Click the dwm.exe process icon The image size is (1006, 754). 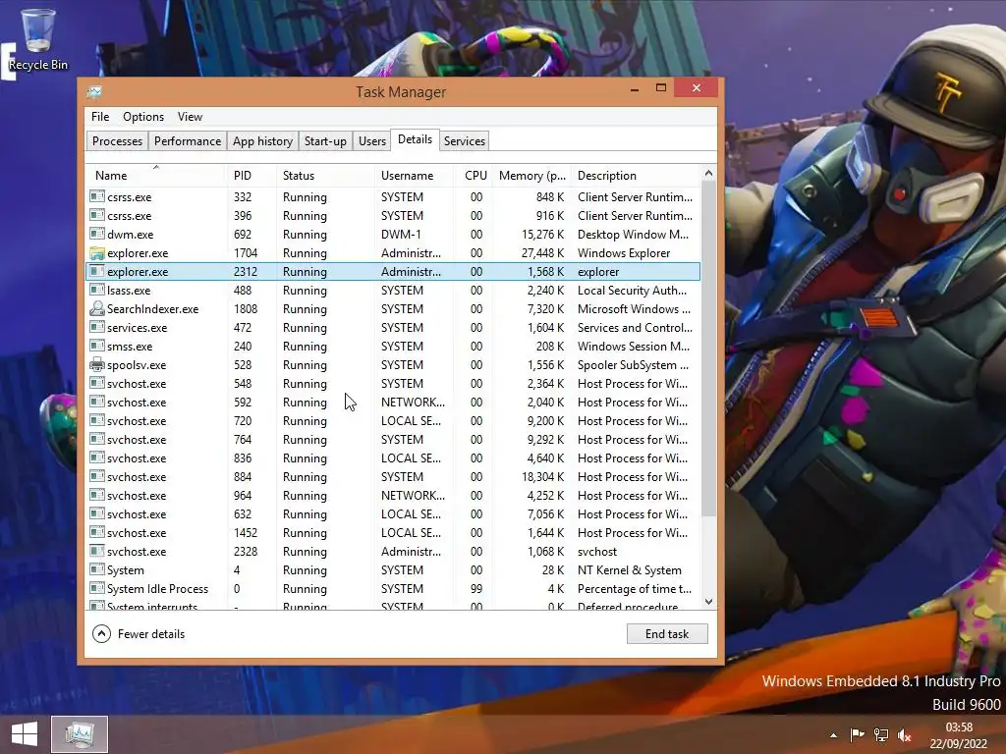pos(97,235)
